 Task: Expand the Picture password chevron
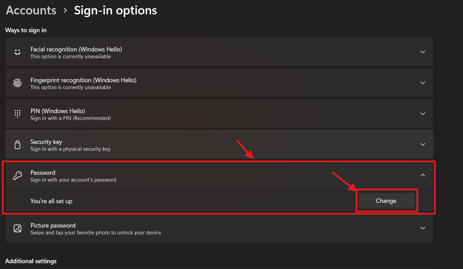coord(423,228)
